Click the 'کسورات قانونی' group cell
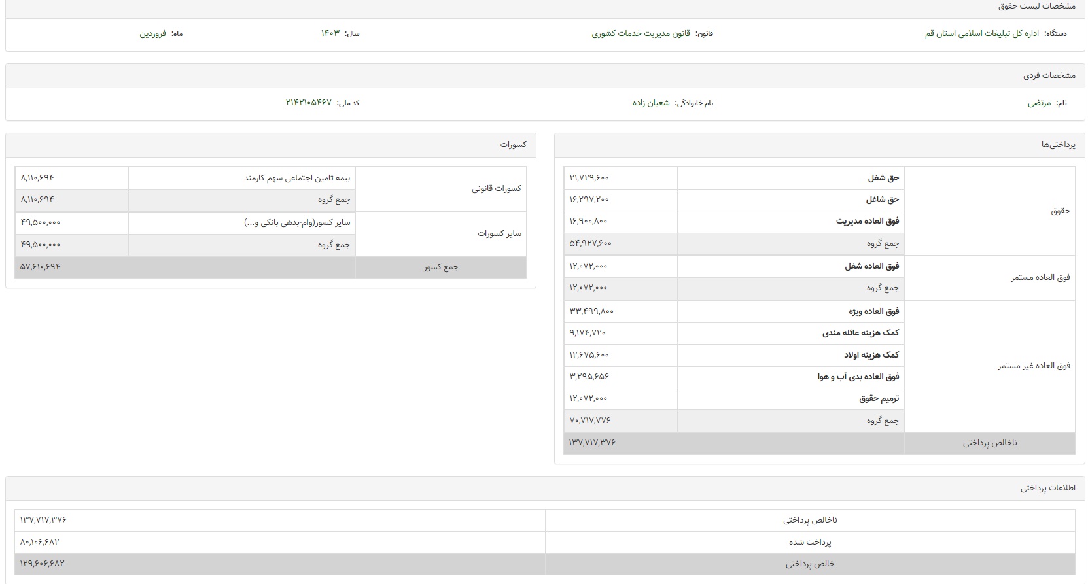Image resolution: width=1088 pixels, height=584 pixels. pos(440,189)
